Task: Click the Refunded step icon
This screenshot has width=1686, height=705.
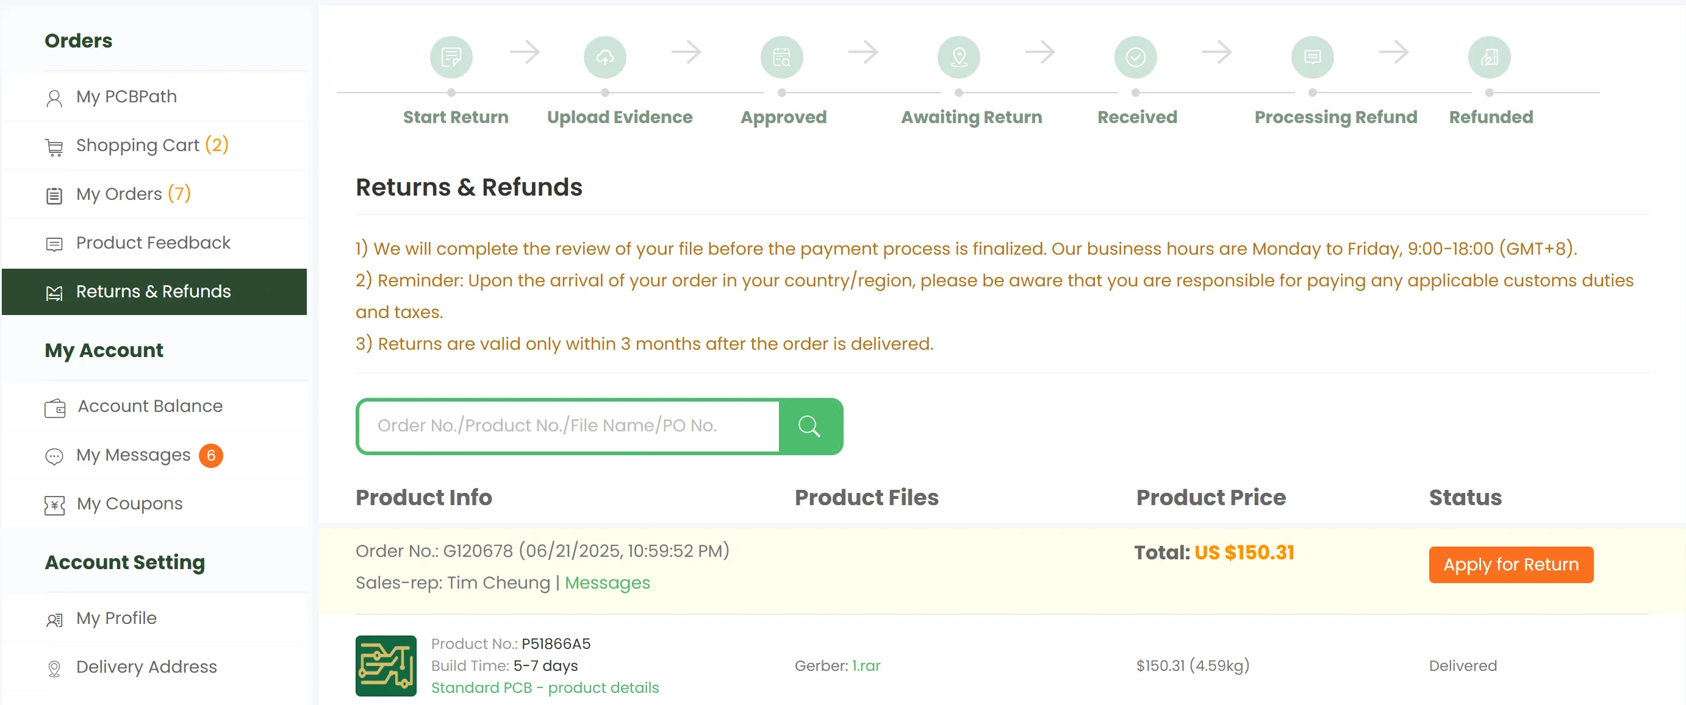Action: pyautogui.click(x=1489, y=57)
